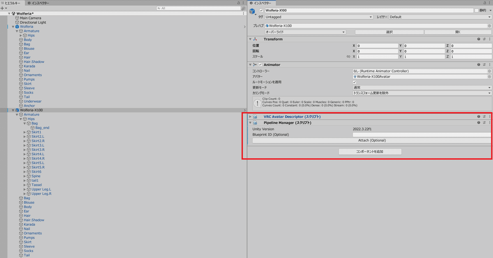Screen dimensions: 493x258
Task: Collapse the Transform component foldout
Action: coord(250,39)
